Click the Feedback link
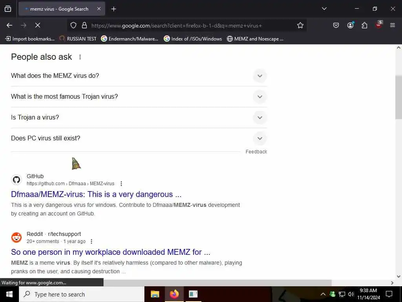 pos(256,152)
